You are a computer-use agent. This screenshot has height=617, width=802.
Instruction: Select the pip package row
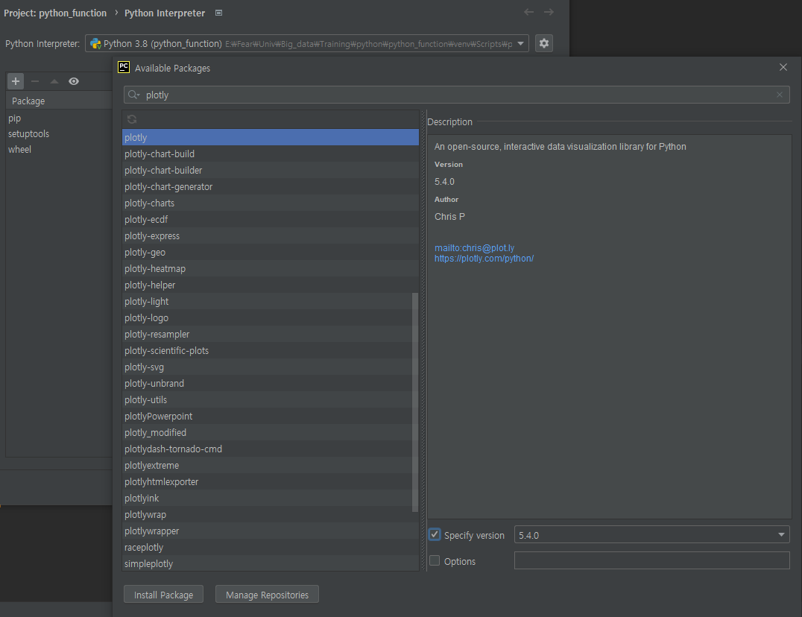(x=59, y=118)
